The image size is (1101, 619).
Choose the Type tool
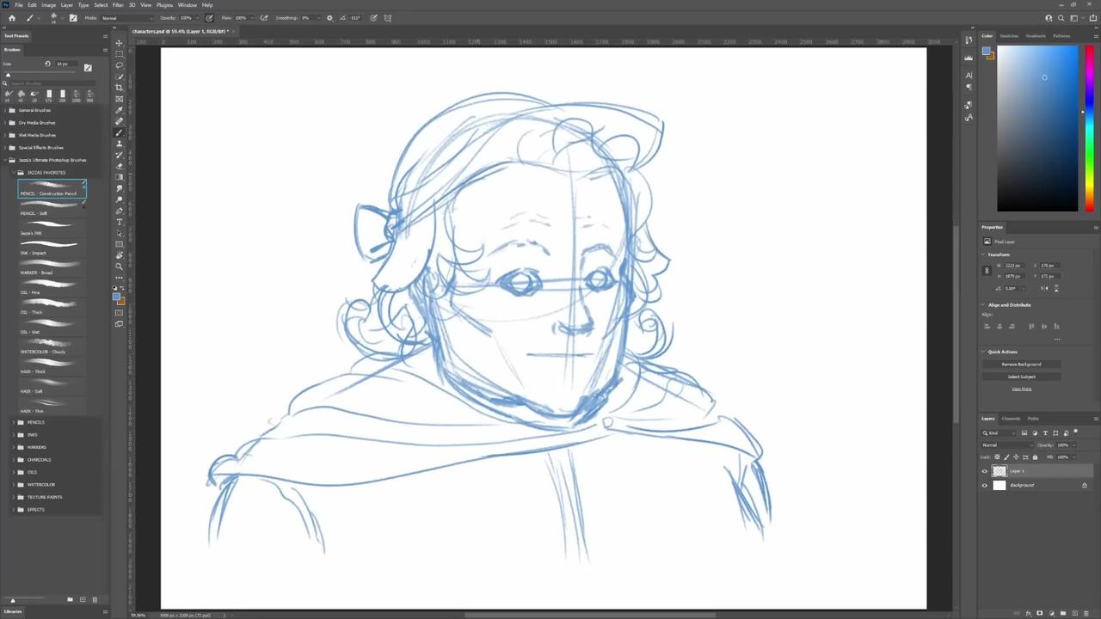[119, 222]
